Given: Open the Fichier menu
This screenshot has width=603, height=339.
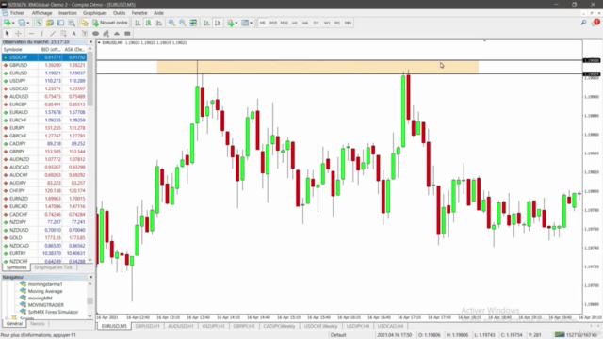Looking at the screenshot, I should click(17, 13).
